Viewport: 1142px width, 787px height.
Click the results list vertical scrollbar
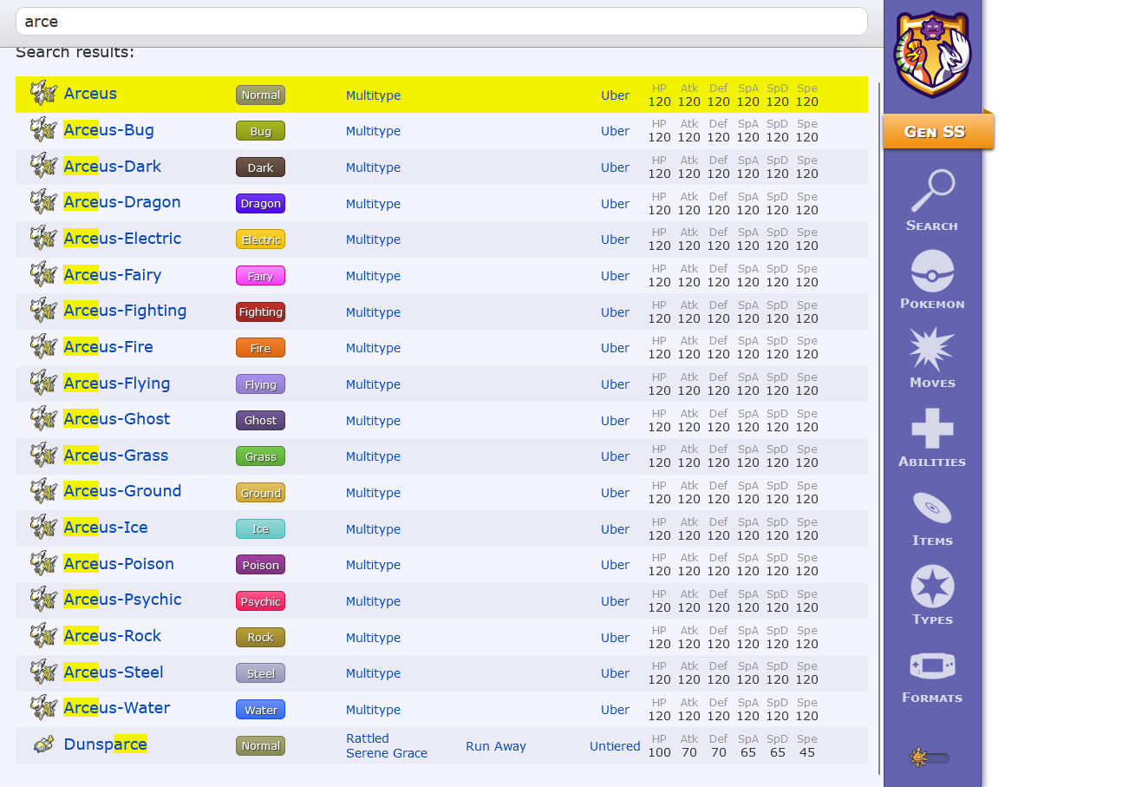click(x=879, y=428)
